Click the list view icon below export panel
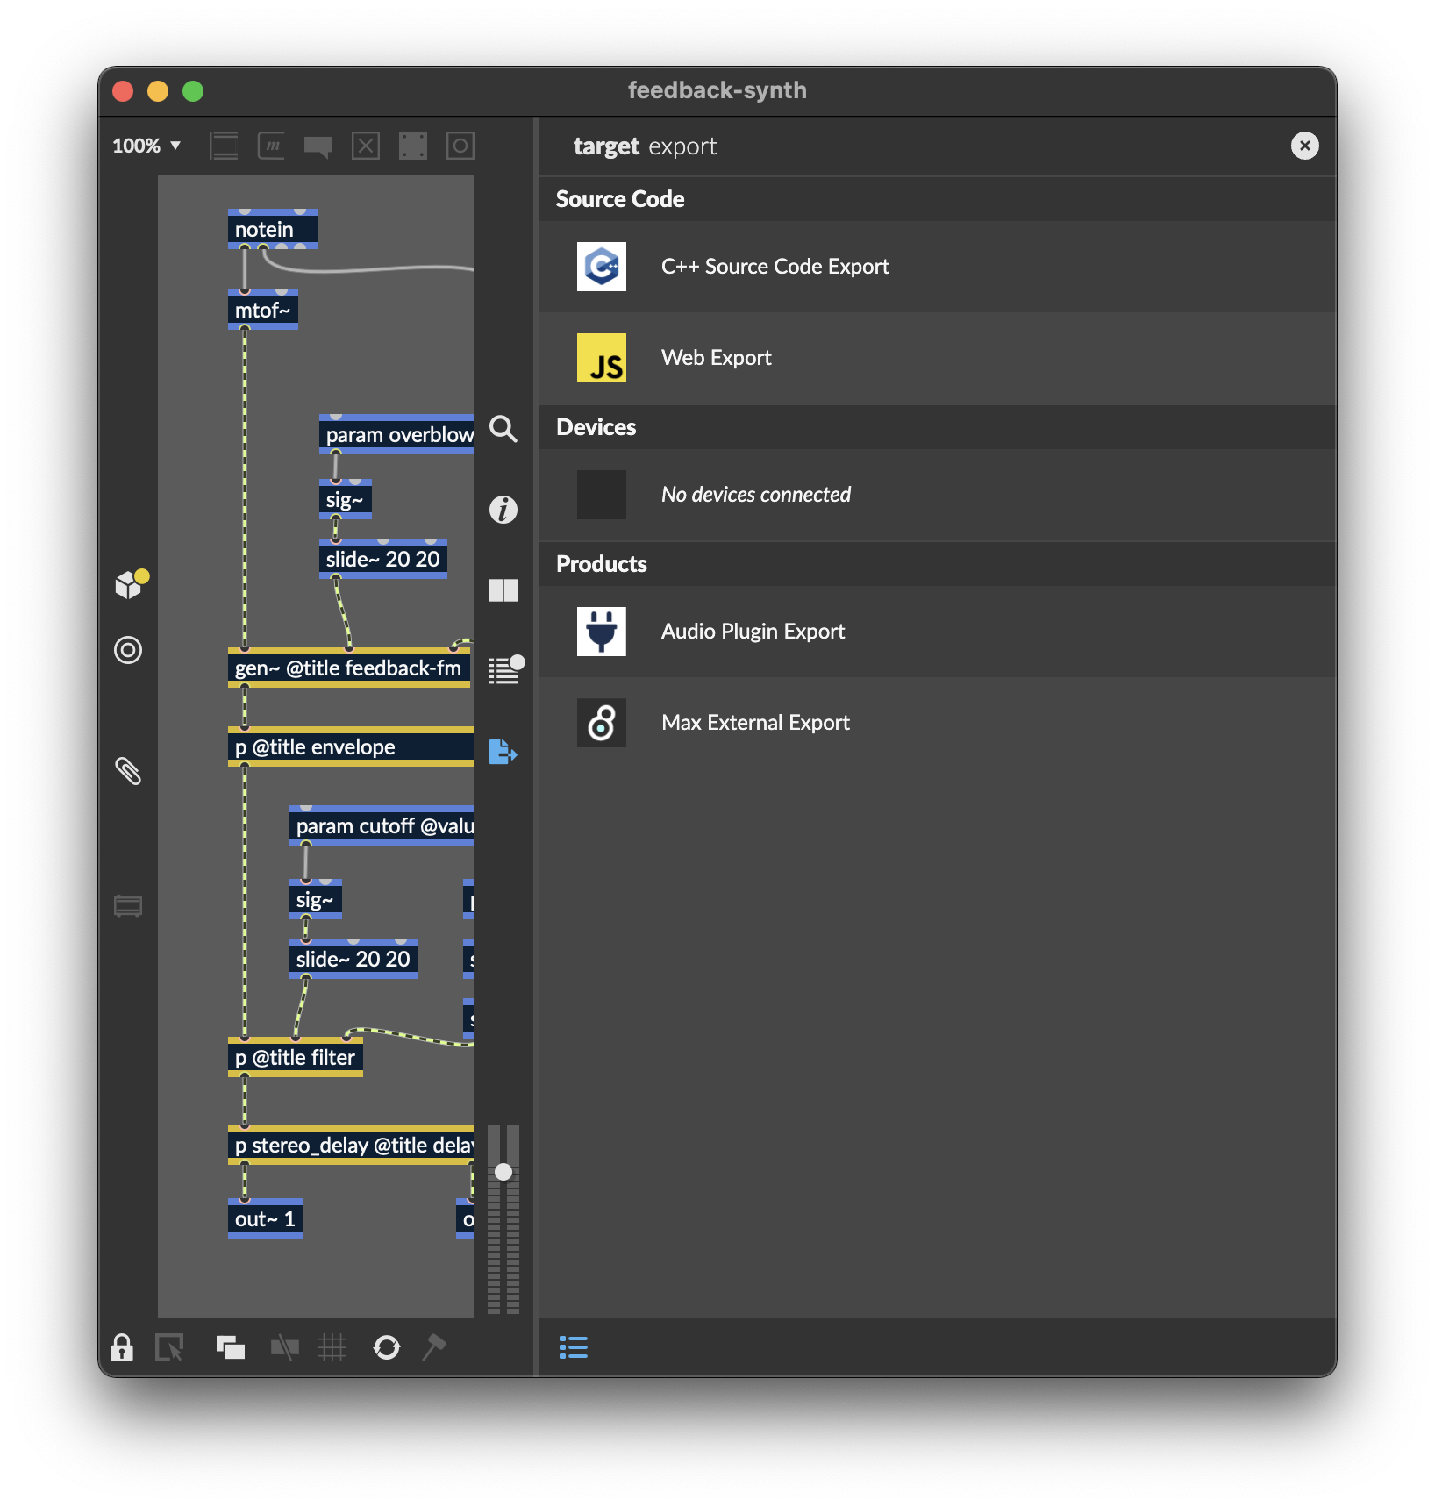This screenshot has height=1507, width=1435. point(574,1346)
